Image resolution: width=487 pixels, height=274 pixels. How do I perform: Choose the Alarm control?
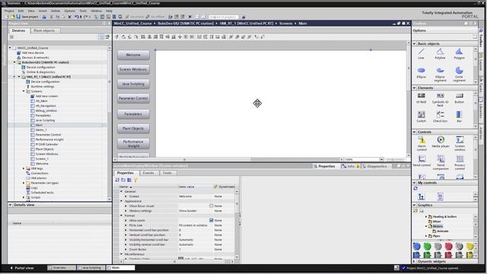point(422,144)
